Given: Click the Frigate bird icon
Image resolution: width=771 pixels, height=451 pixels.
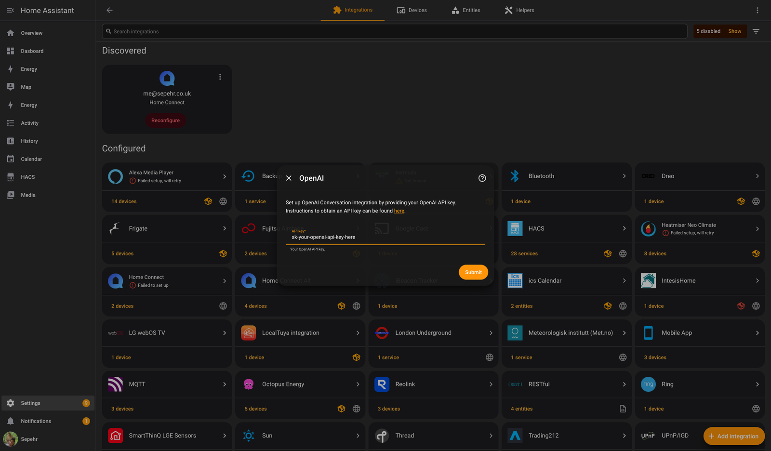Looking at the screenshot, I should tap(115, 228).
